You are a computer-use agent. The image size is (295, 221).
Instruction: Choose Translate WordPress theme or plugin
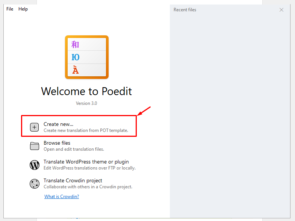[86, 162]
